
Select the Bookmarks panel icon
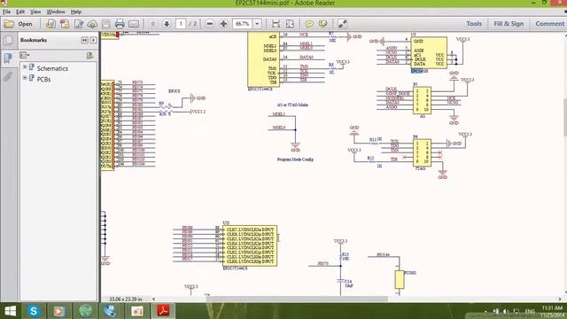[x=8, y=58]
